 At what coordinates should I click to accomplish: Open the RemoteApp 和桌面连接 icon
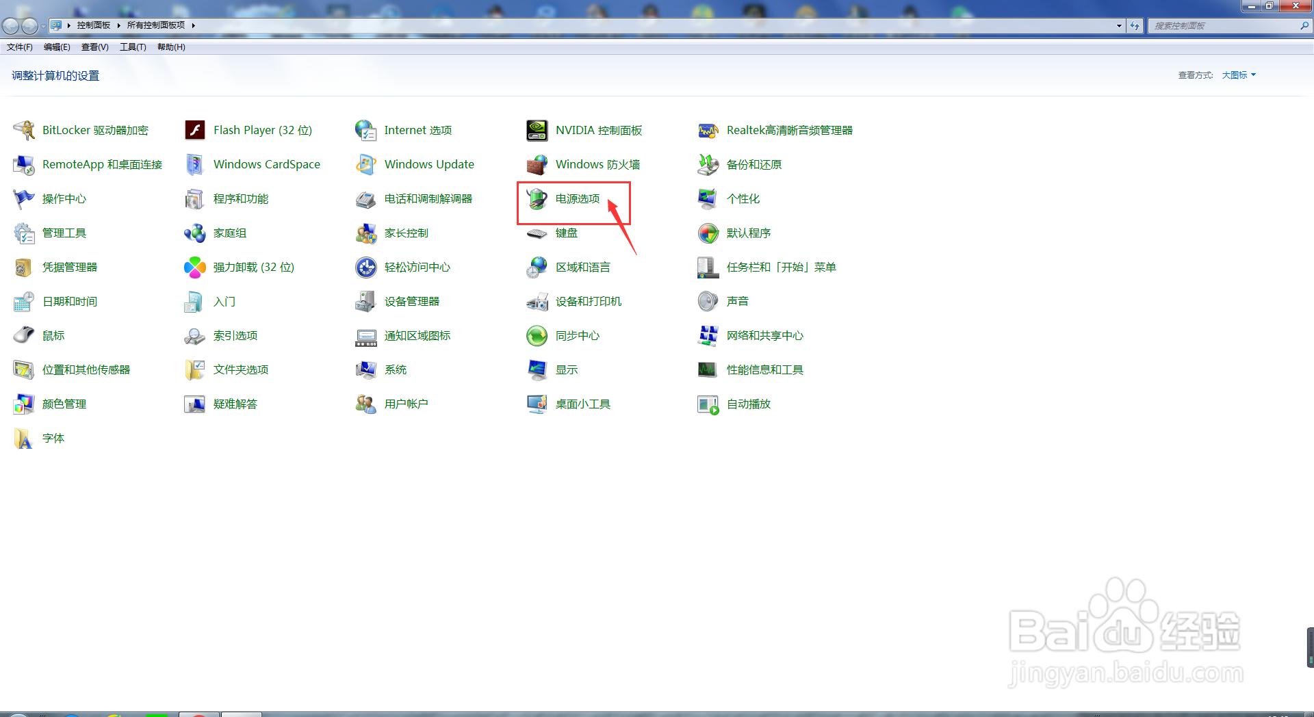click(x=24, y=164)
